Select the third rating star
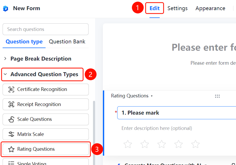The height and width of the screenshot is (165, 236). 162,144
